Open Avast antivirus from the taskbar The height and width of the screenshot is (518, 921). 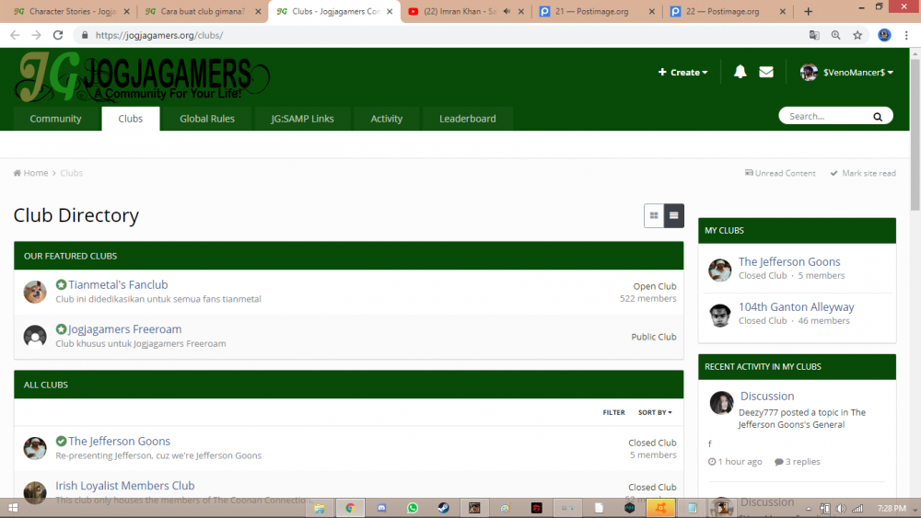click(660, 508)
